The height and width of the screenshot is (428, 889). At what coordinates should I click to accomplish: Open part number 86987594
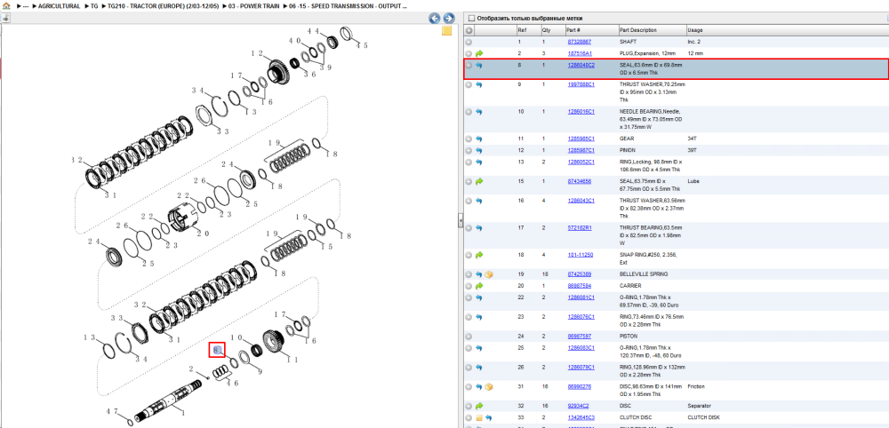click(x=580, y=286)
